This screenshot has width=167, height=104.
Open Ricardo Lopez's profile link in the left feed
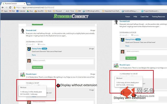[x=31, y=74]
